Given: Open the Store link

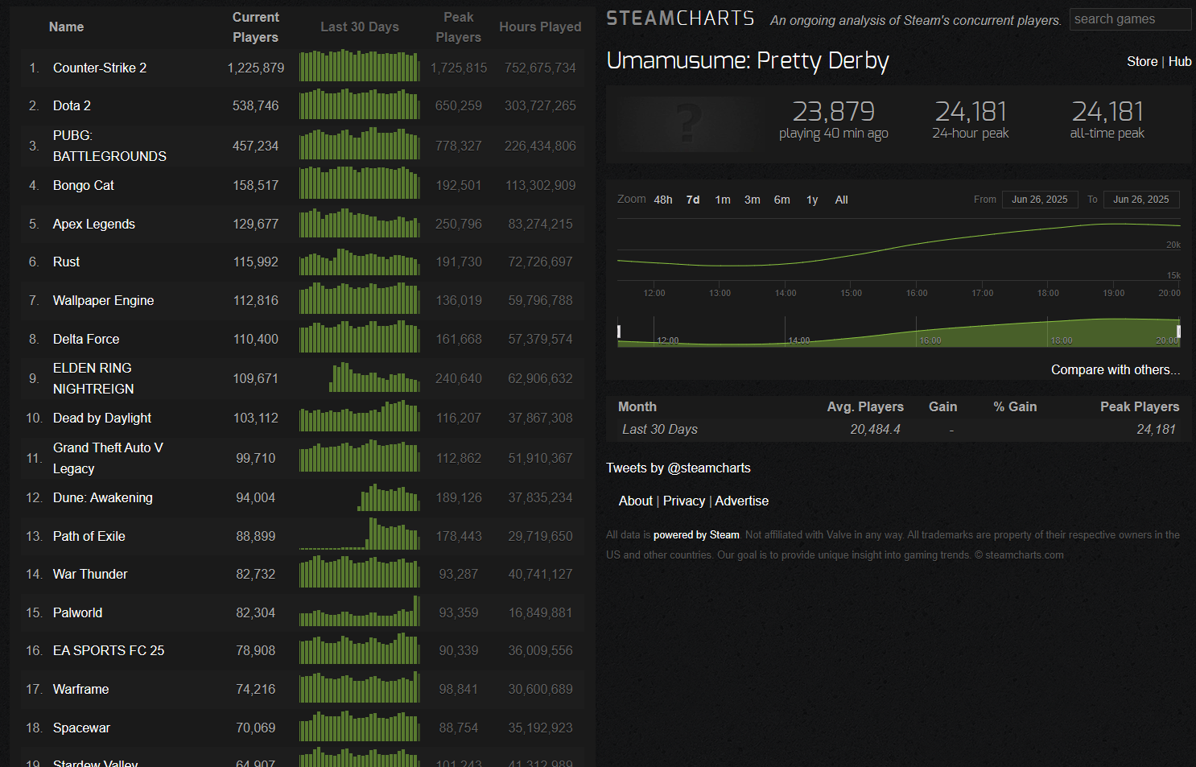Looking at the screenshot, I should pyautogui.click(x=1142, y=62).
